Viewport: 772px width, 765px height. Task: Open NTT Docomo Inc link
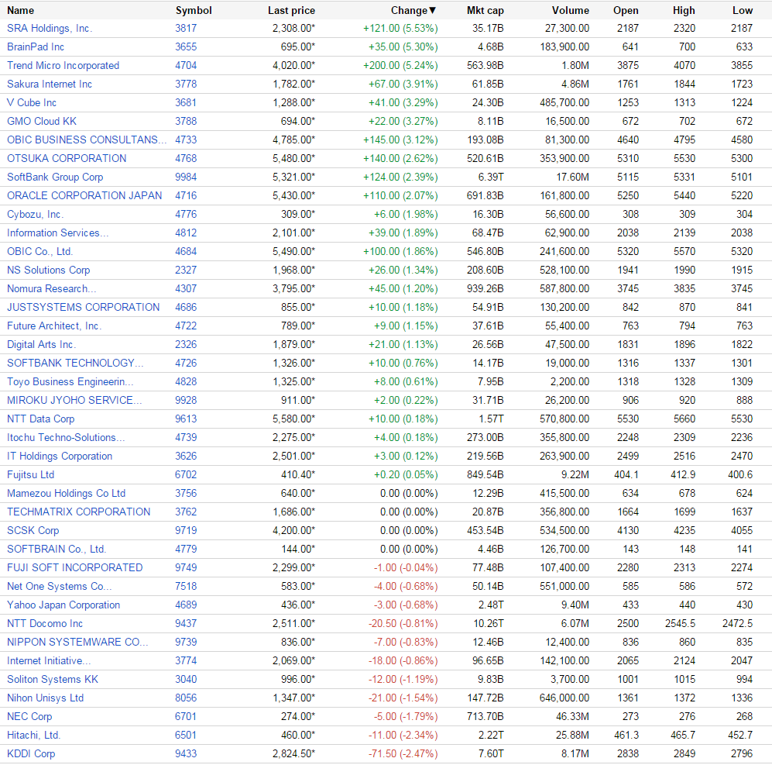tap(45, 623)
